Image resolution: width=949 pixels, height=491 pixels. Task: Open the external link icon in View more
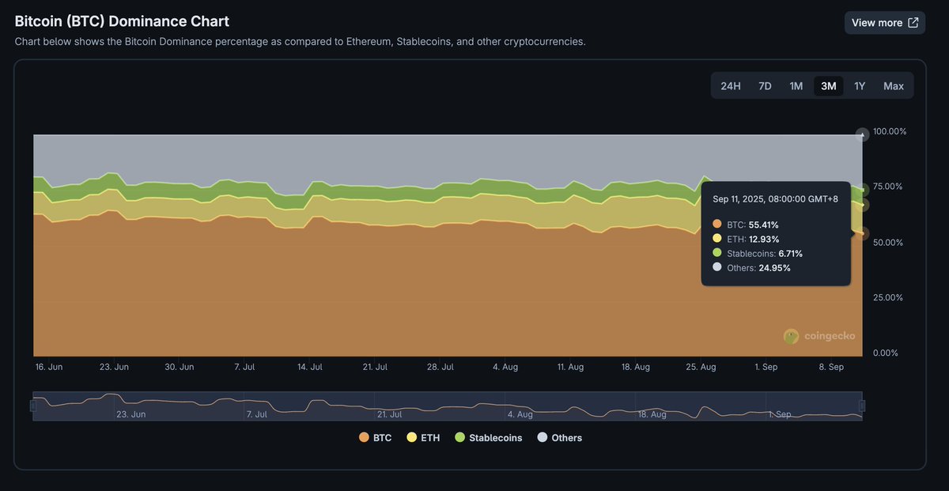(913, 23)
